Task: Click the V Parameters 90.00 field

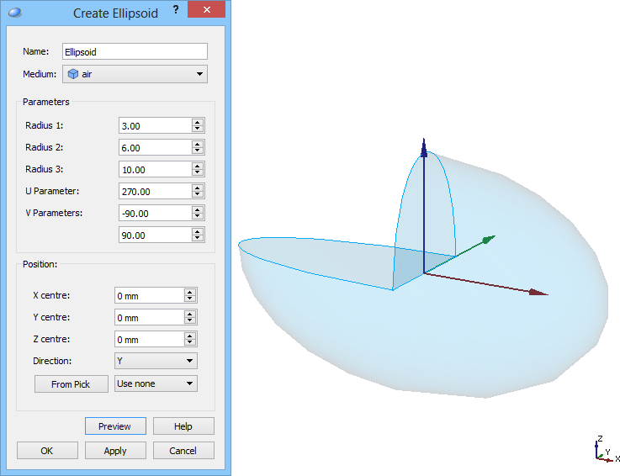Action: coord(155,235)
